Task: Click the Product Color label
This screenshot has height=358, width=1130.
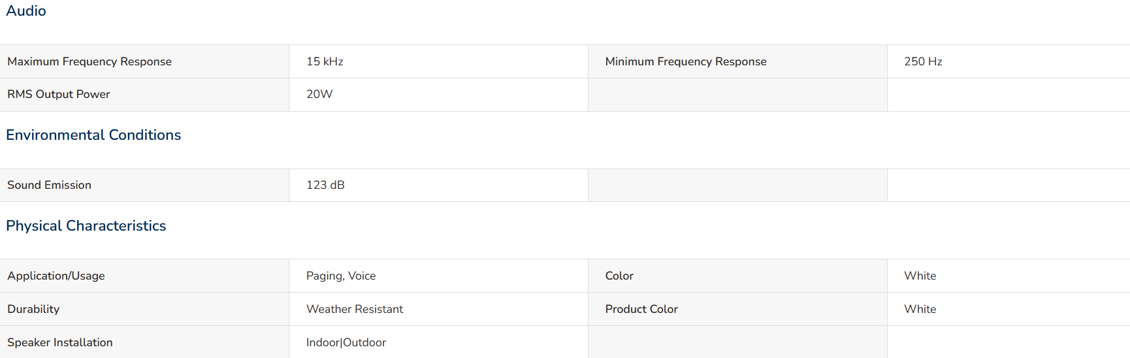Action: [x=641, y=309]
